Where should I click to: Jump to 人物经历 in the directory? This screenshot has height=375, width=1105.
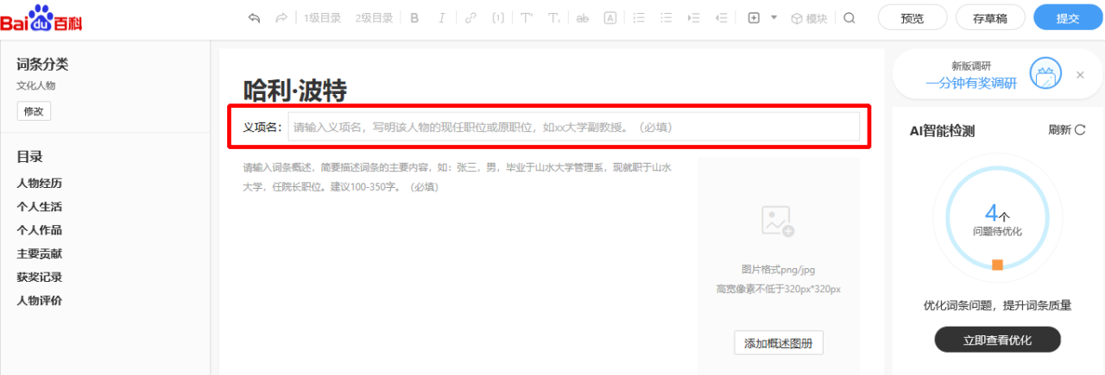point(40,184)
